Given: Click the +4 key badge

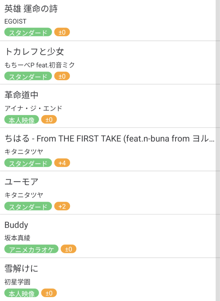Looking at the screenshot, I should click(x=62, y=163).
